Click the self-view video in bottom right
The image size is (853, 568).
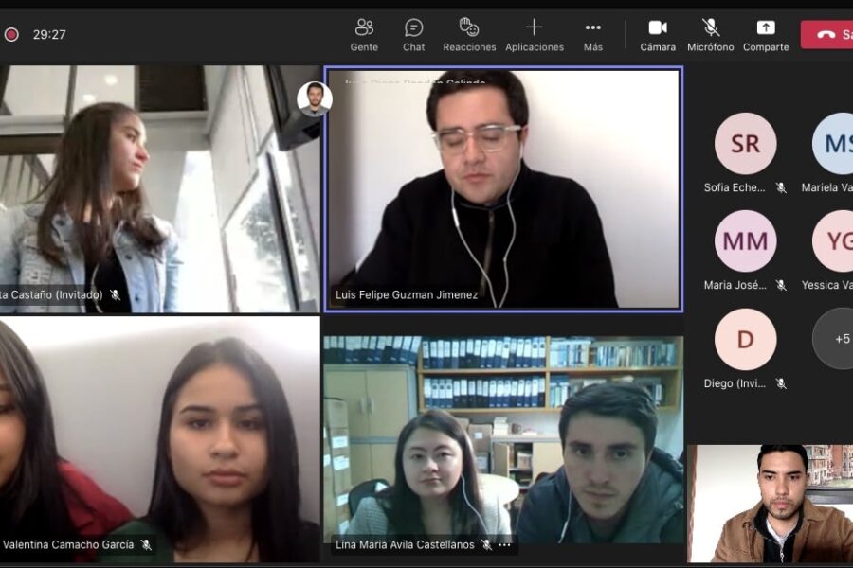tap(770, 504)
